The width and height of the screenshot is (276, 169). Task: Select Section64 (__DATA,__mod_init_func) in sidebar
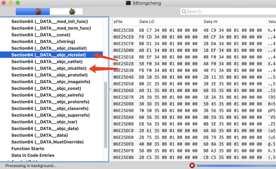pyautogui.click(x=49, y=21)
